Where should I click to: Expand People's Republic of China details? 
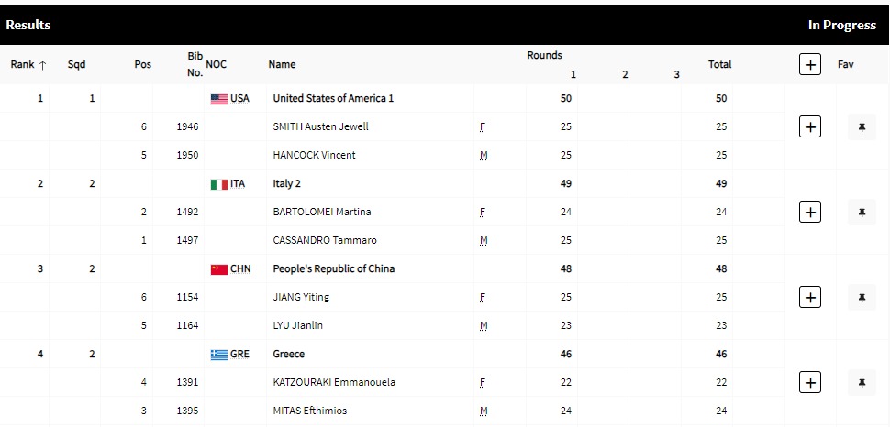pyautogui.click(x=809, y=298)
